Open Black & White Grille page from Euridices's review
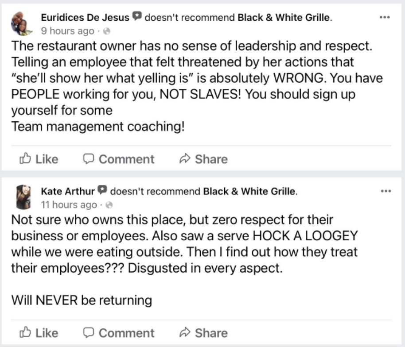 pyautogui.click(x=284, y=17)
